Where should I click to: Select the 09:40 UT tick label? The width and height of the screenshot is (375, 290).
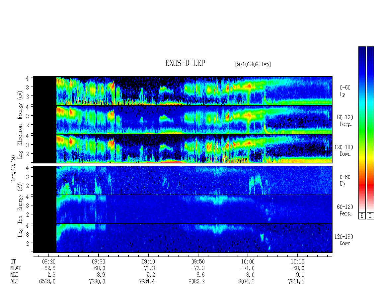click(x=148, y=262)
